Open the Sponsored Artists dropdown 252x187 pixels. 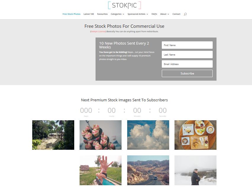(138, 14)
